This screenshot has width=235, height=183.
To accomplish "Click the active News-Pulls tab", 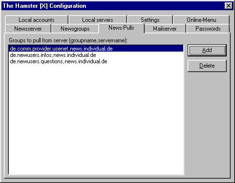I will [x=121, y=28].
